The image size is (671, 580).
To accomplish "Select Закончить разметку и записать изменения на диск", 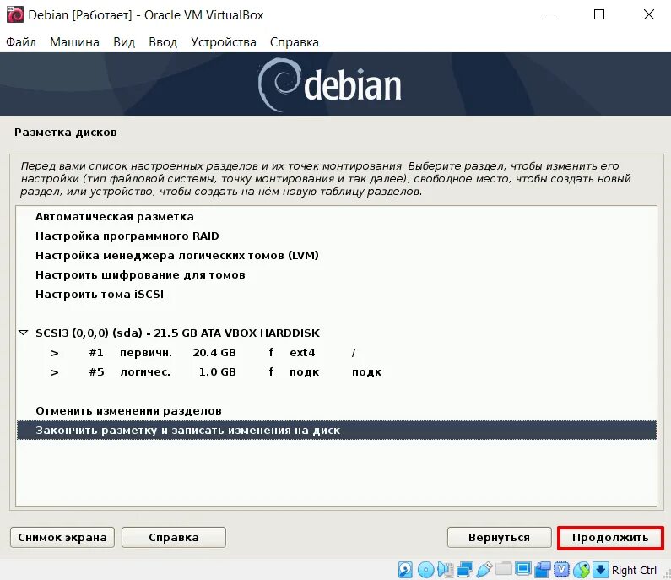I will pos(337,431).
